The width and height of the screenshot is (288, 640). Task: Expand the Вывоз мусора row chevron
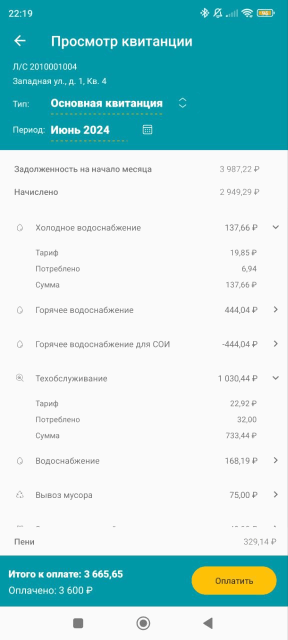tap(275, 494)
